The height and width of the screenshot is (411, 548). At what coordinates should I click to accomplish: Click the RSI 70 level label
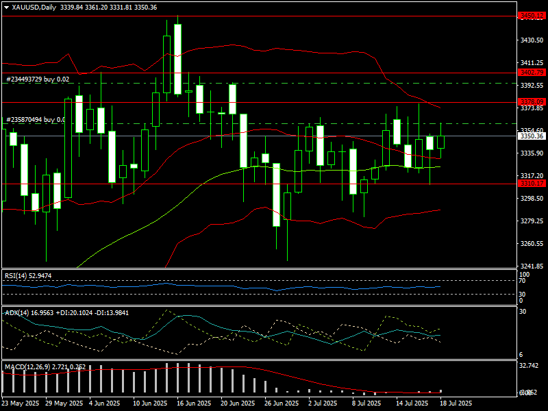pos(522,281)
